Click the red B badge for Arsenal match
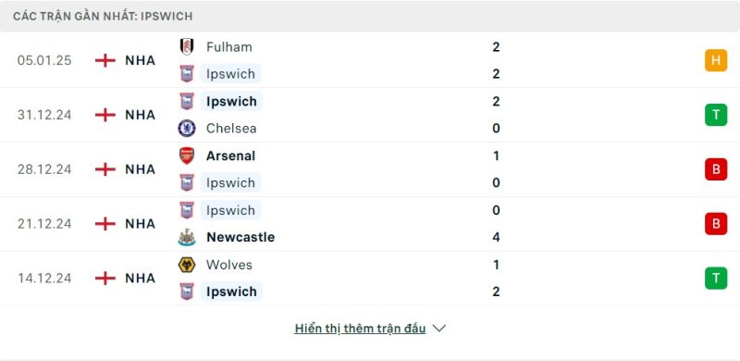The height and width of the screenshot is (361, 740). pos(716,169)
